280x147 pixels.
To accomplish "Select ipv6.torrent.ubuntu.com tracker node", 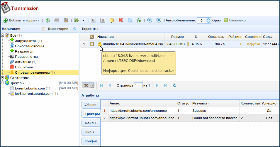I will 34,94.
